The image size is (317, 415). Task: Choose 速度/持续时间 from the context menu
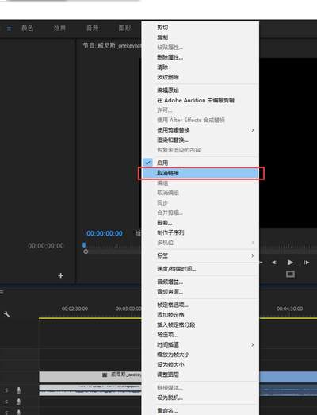point(177,269)
